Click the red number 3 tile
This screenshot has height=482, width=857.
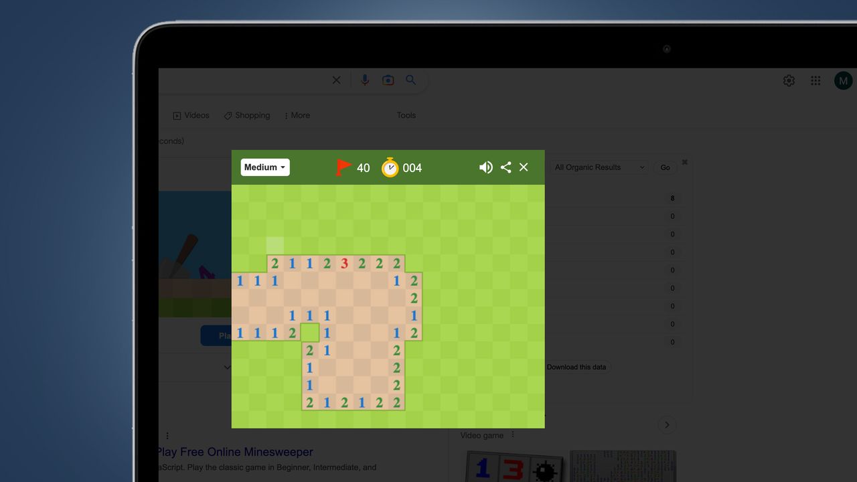[x=344, y=263]
